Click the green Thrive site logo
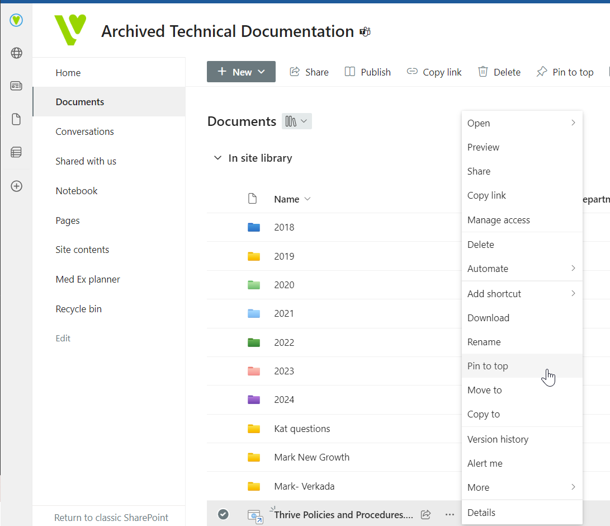610x526 pixels. coord(70,30)
